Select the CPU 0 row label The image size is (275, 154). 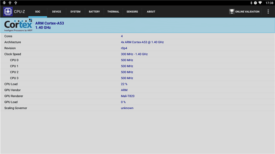14,60
